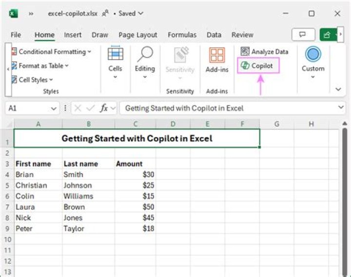Click the Select All corner triangle

tap(9, 124)
